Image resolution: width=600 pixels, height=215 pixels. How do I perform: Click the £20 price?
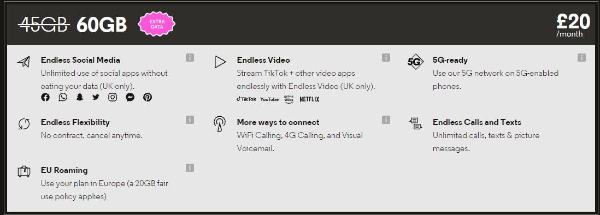point(573,21)
